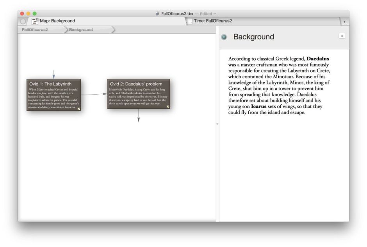Click the timeline icon on the Time tab
367x247 pixels.
(x=190, y=21)
